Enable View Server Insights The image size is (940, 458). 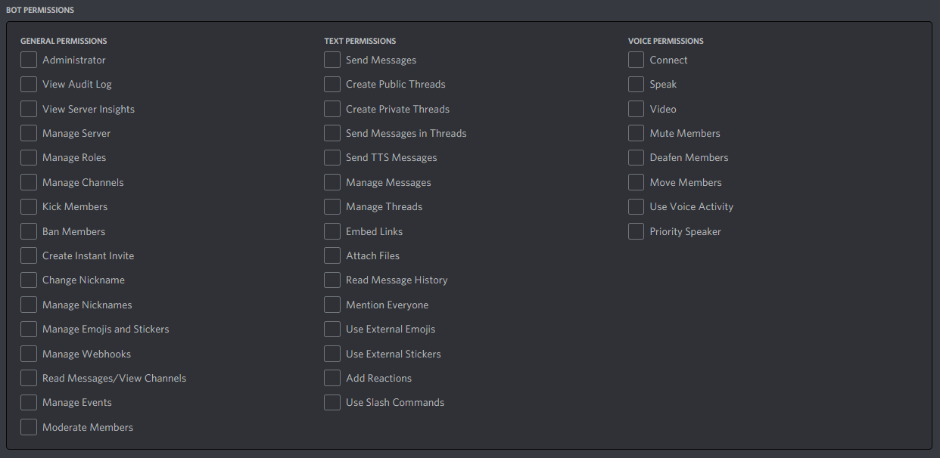(28, 109)
